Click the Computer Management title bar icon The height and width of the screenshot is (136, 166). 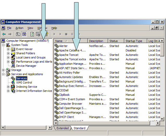3,22
